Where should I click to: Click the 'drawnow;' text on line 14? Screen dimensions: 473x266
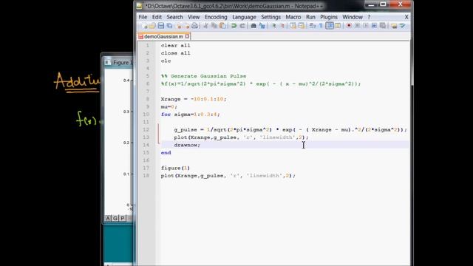[x=187, y=145]
